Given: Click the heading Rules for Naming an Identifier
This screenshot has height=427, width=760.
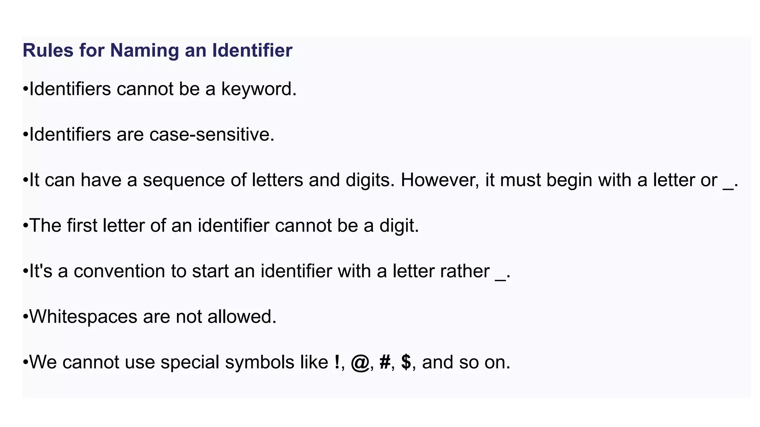Looking at the screenshot, I should [157, 50].
